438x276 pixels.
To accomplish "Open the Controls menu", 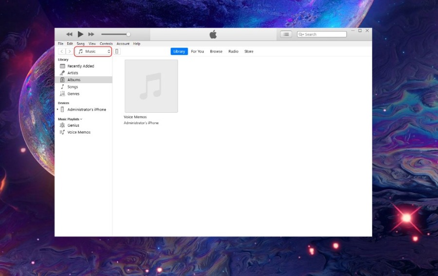I will 106,44.
